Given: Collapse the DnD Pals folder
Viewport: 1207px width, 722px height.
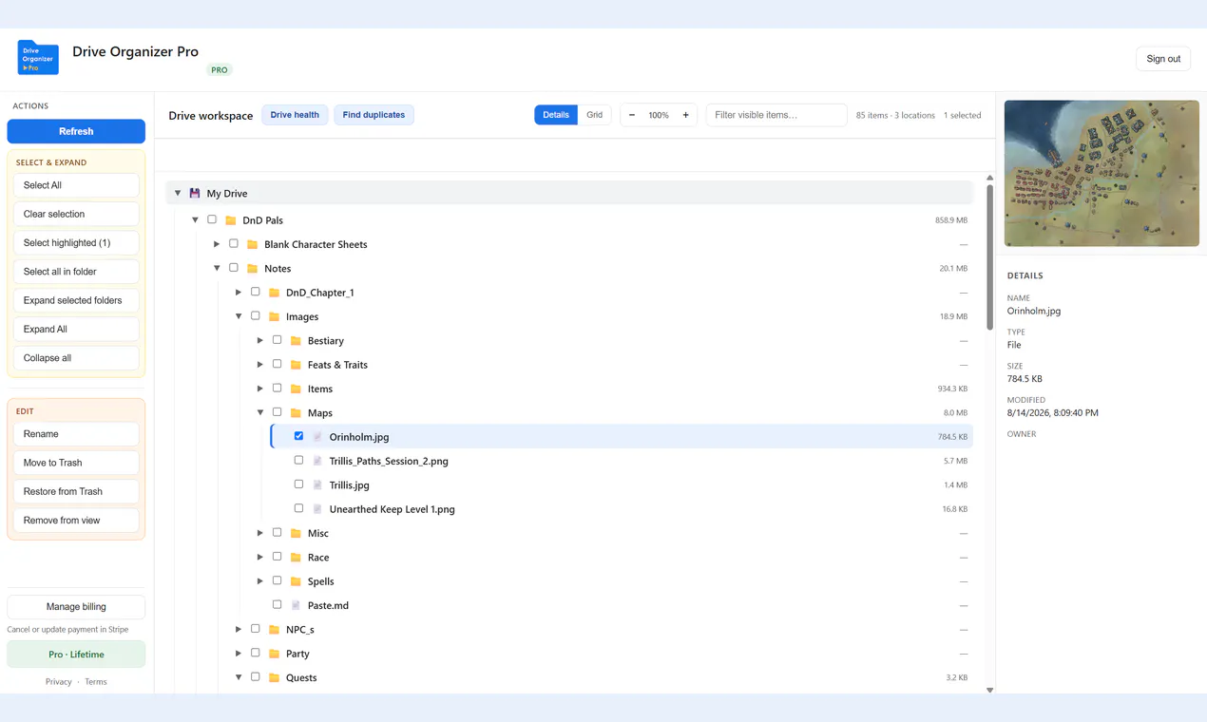Looking at the screenshot, I should coord(196,220).
